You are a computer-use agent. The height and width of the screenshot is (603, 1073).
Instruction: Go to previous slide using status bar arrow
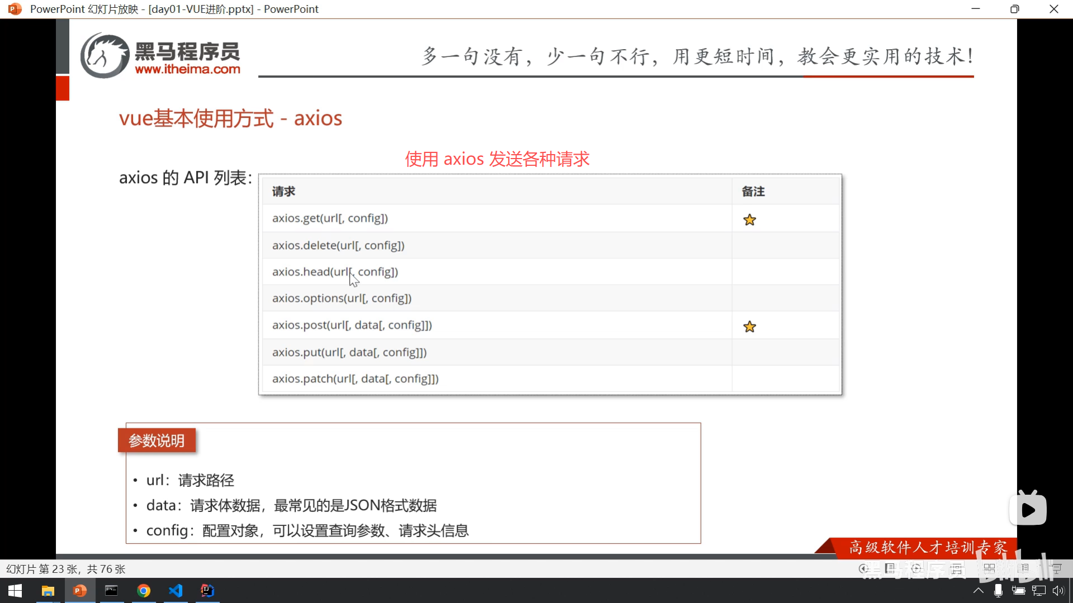tap(863, 568)
